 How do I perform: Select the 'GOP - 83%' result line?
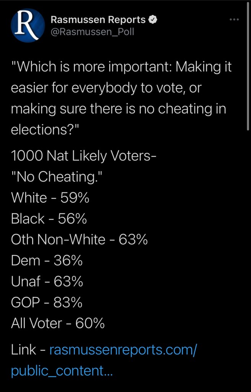coord(47,303)
